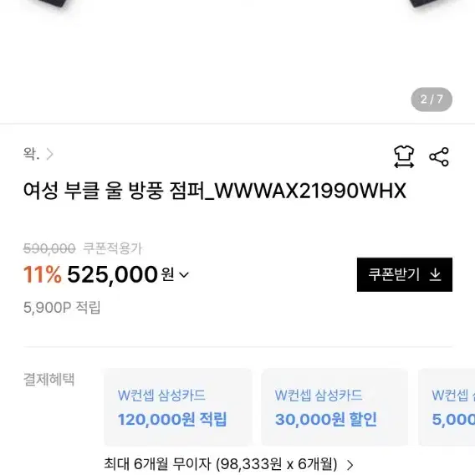475x475 pixels.
Task: Open the 왁. brand chevron arrow
Action: [49, 154]
